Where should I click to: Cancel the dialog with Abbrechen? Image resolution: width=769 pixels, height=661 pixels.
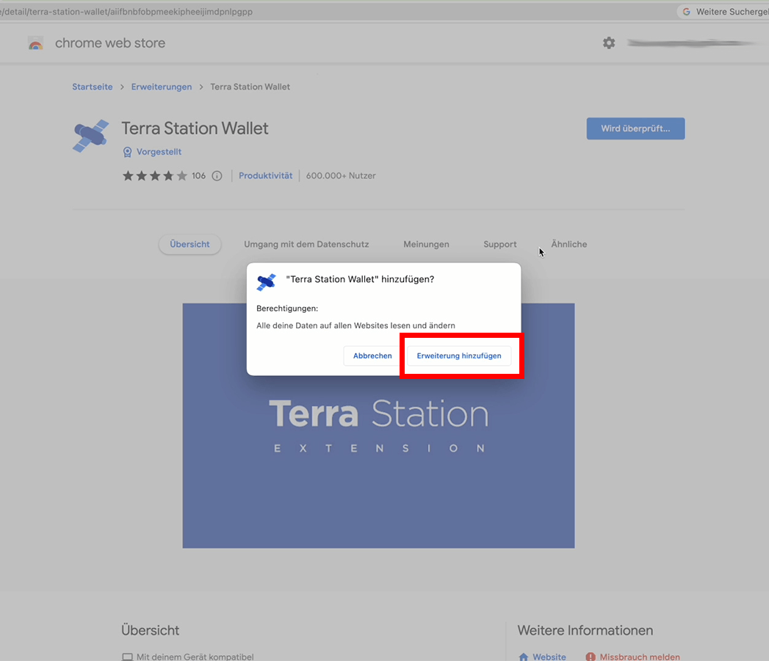(372, 355)
